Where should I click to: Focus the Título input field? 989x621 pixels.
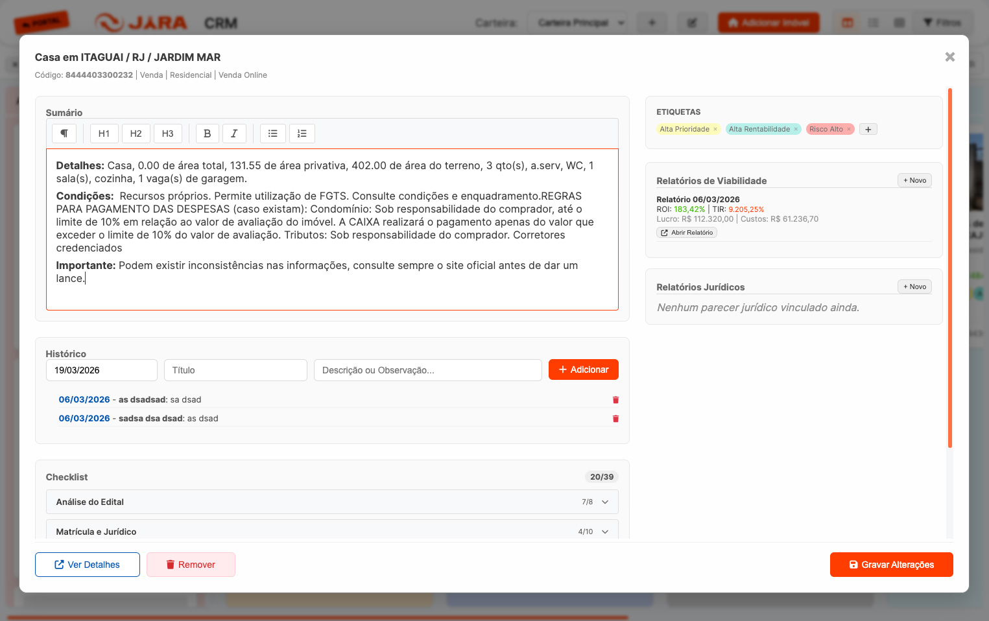pyautogui.click(x=235, y=370)
